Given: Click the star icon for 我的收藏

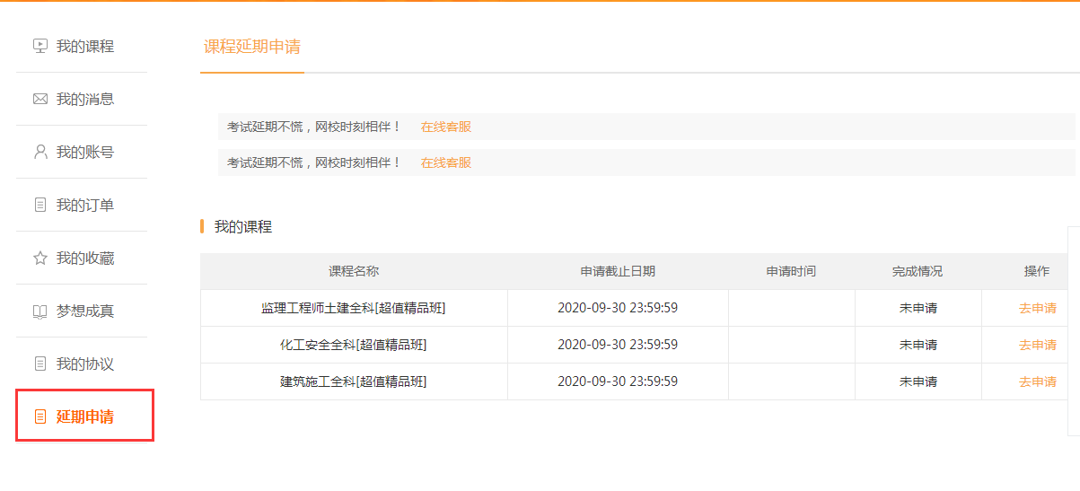Looking at the screenshot, I should 40,258.
